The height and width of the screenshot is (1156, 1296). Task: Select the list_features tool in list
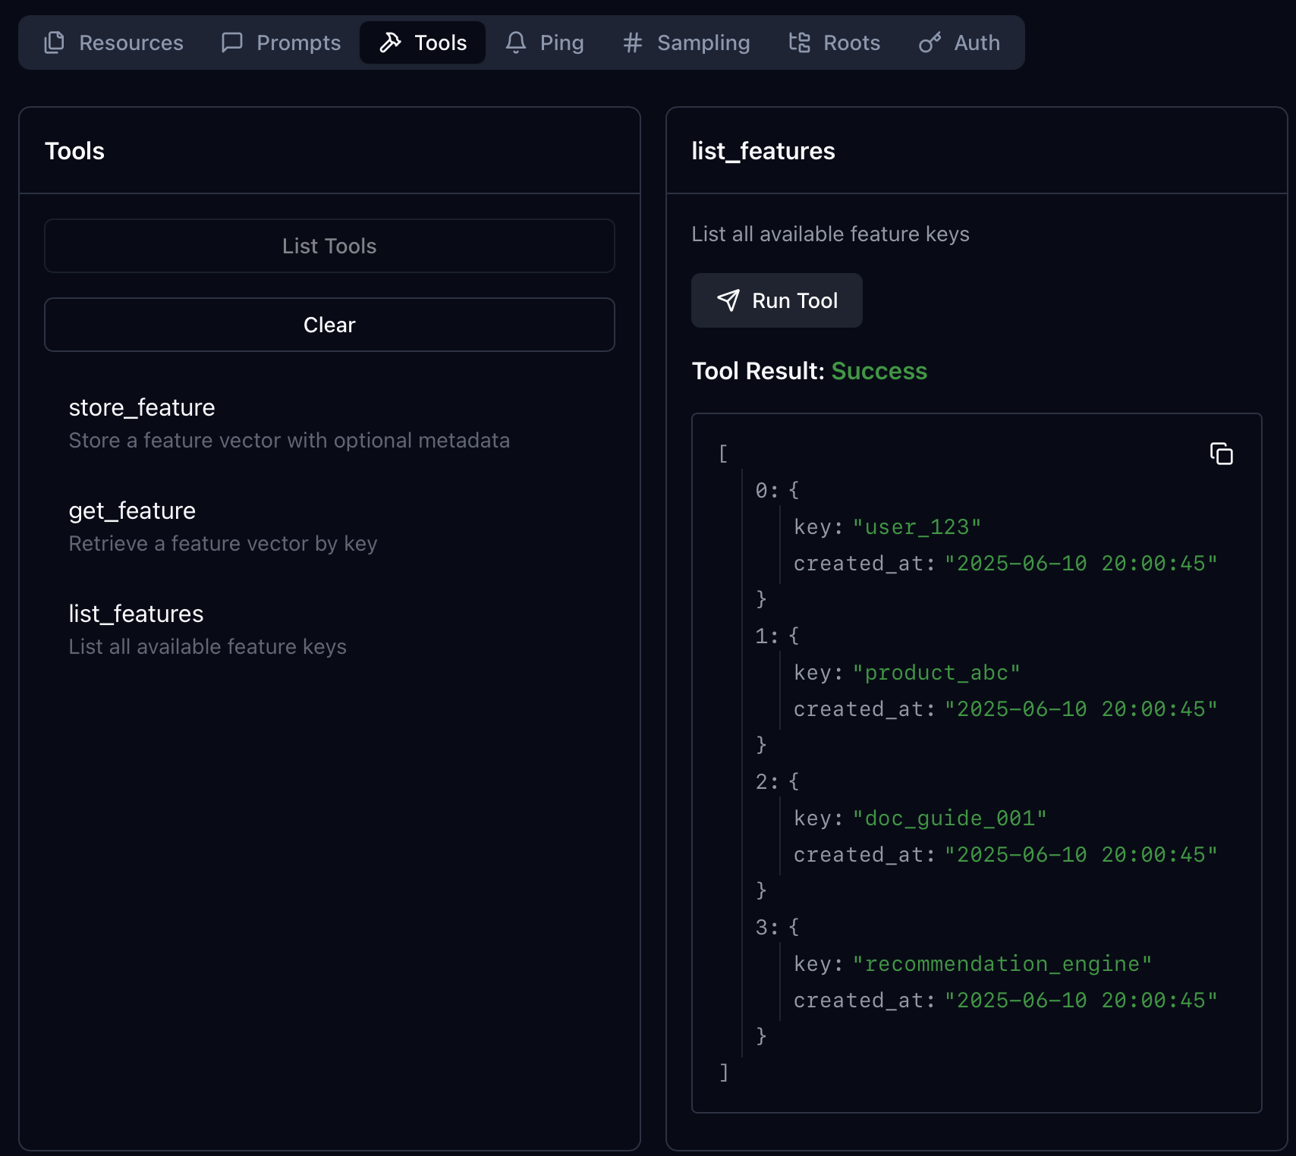[329, 630]
